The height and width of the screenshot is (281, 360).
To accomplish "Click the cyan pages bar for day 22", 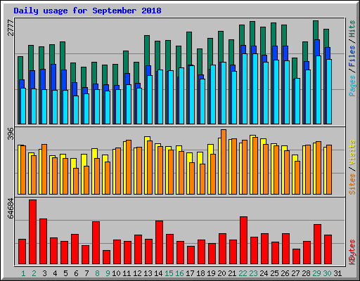I will coord(245,89).
